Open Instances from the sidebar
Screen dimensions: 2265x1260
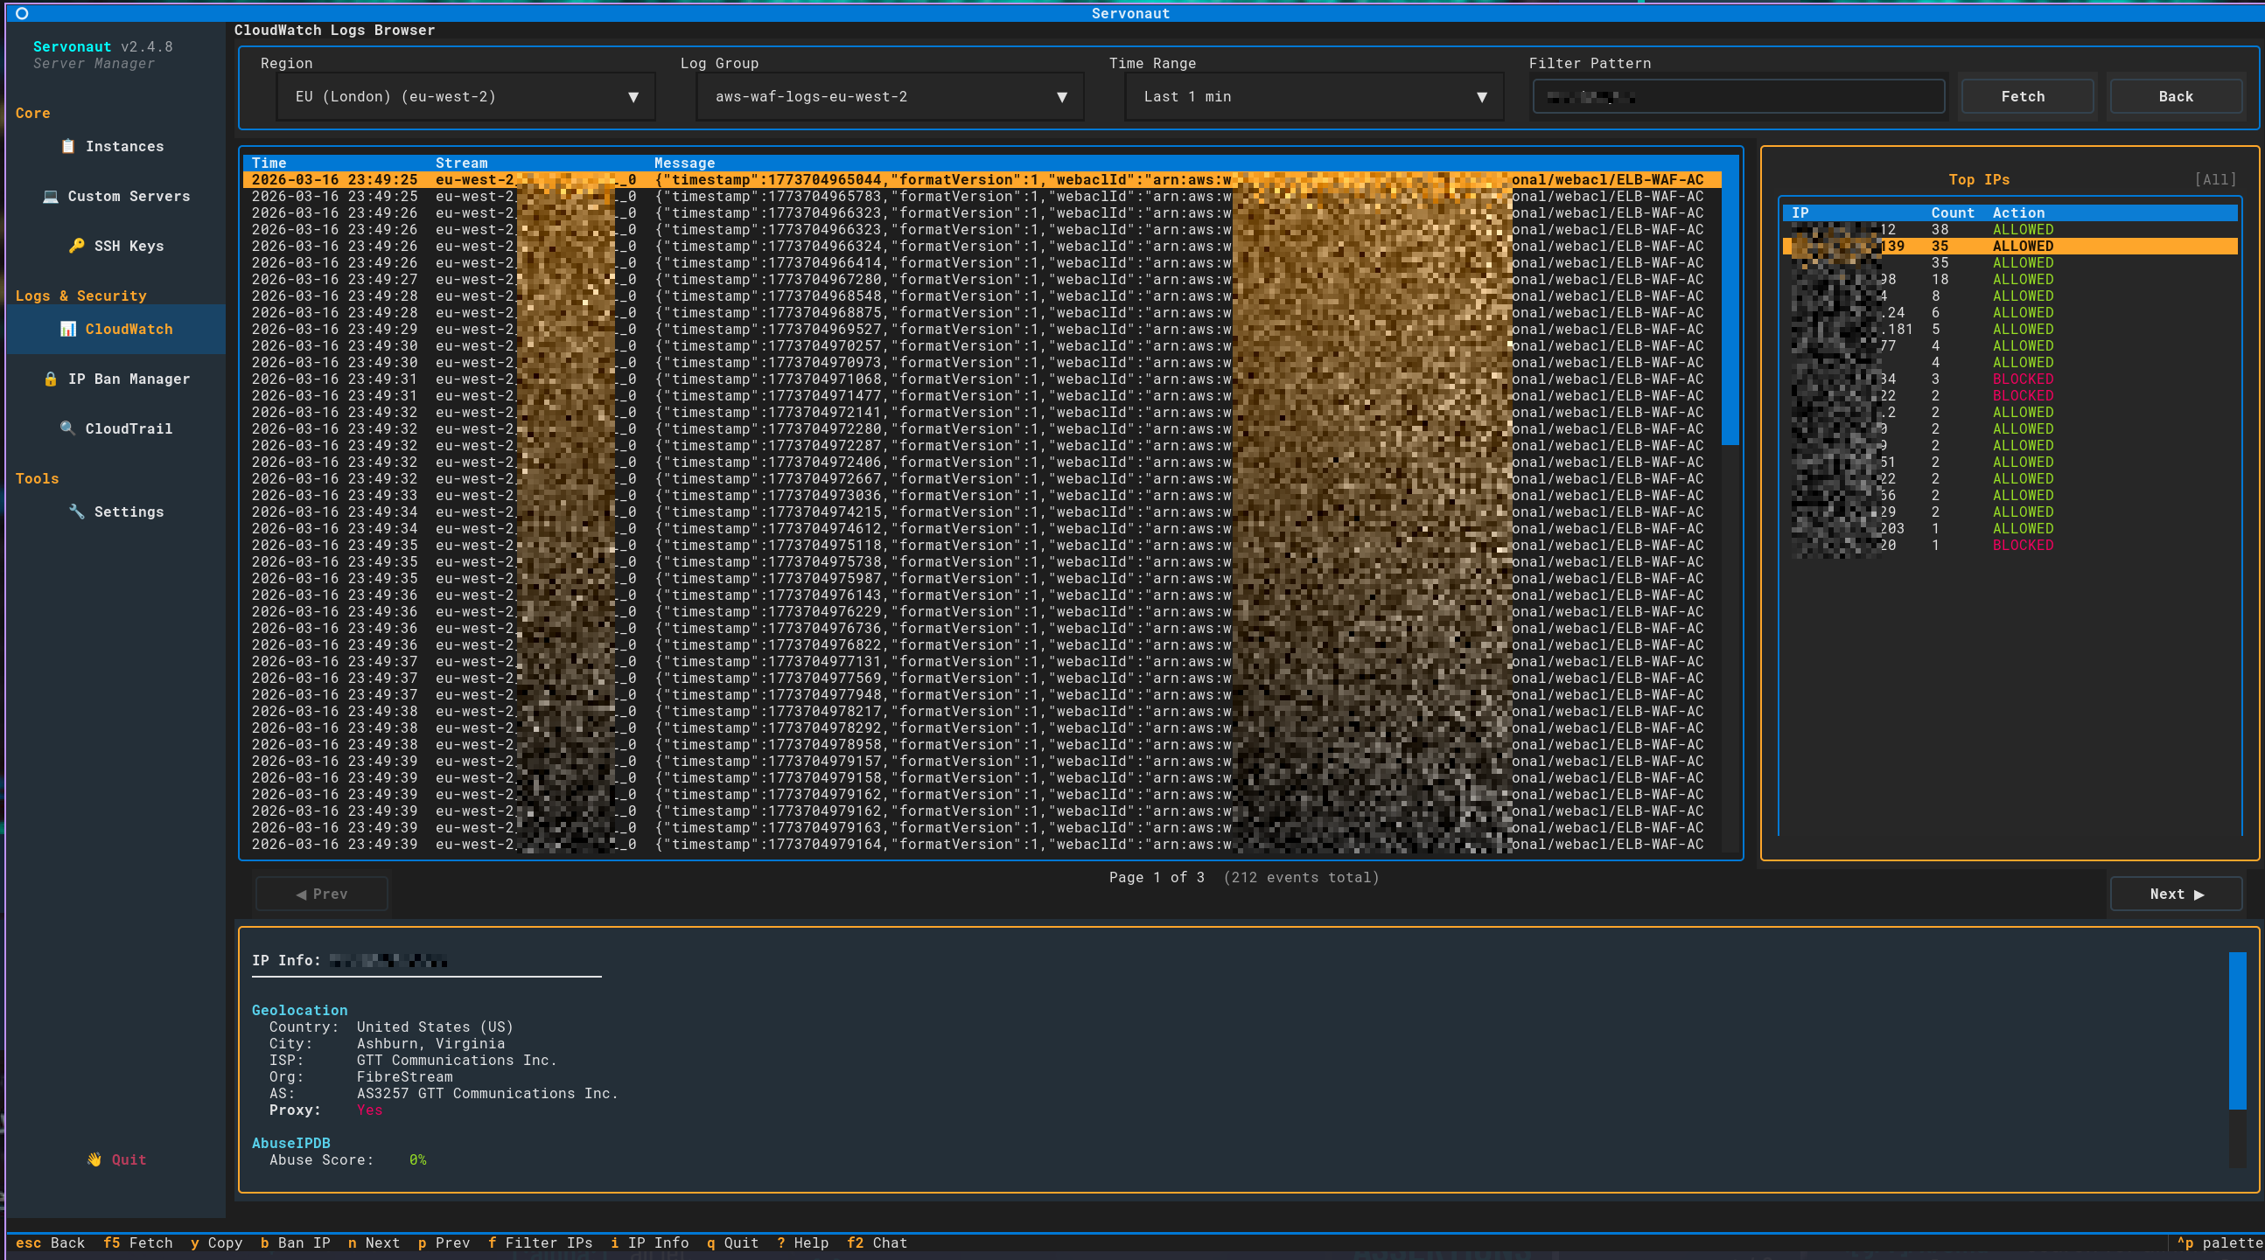pyautogui.click(x=115, y=147)
